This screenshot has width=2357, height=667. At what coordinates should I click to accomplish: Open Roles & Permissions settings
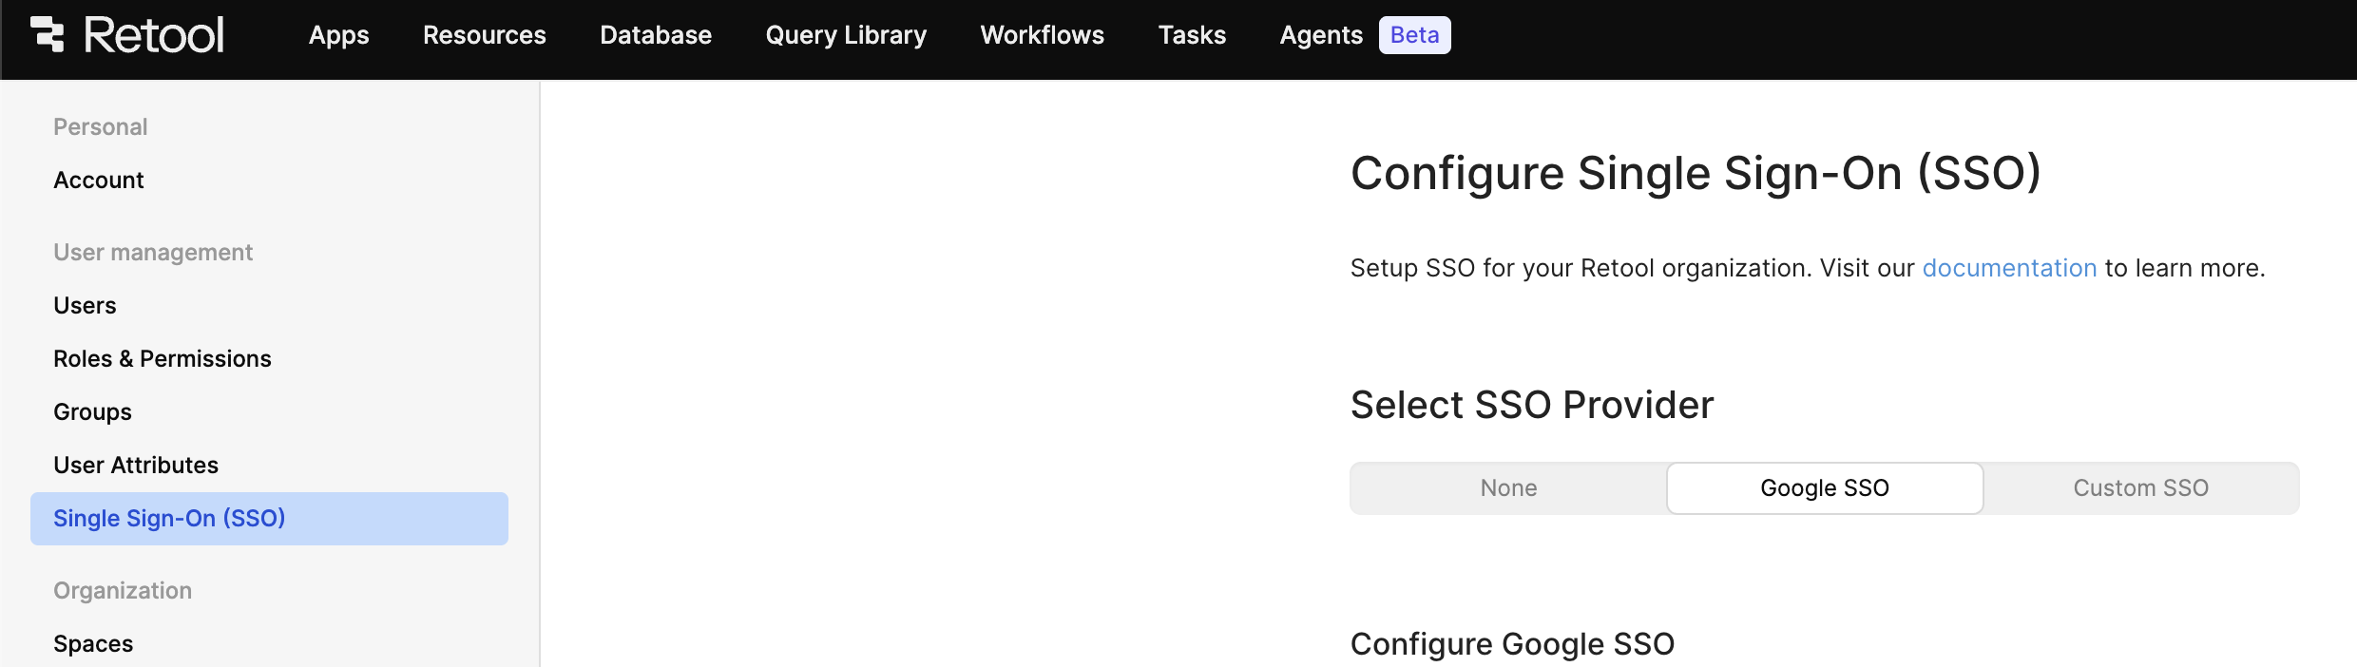click(x=163, y=359)
